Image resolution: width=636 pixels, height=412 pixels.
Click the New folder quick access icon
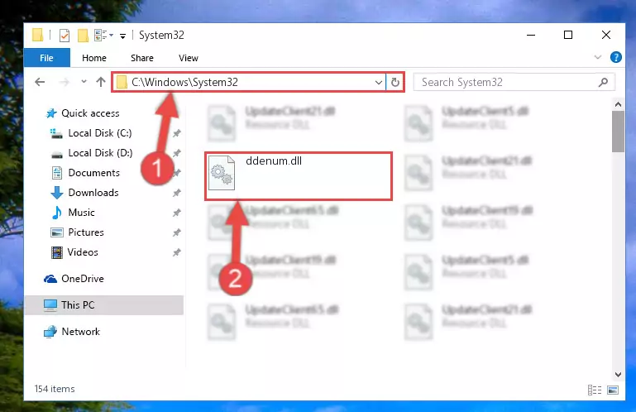coord(83,36)
